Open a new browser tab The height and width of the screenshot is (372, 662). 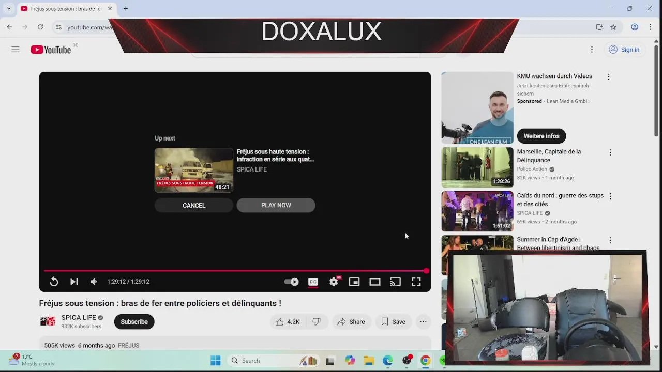pos(126,9)
